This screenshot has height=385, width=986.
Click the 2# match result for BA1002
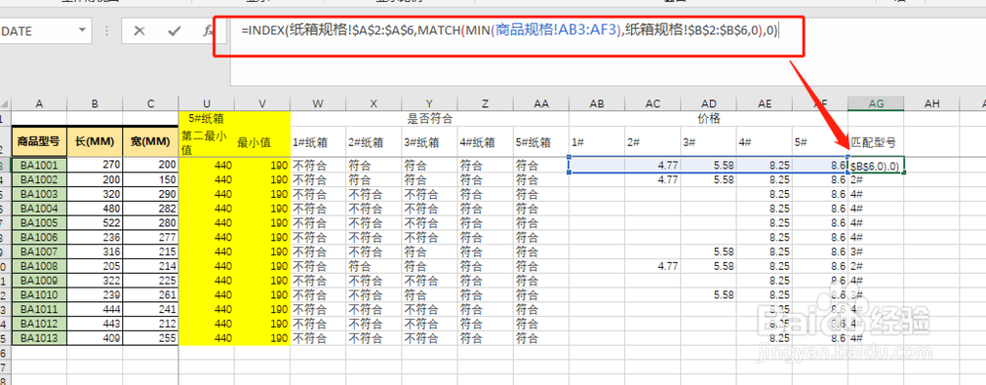pyautogui.click(x=876, y=179)
